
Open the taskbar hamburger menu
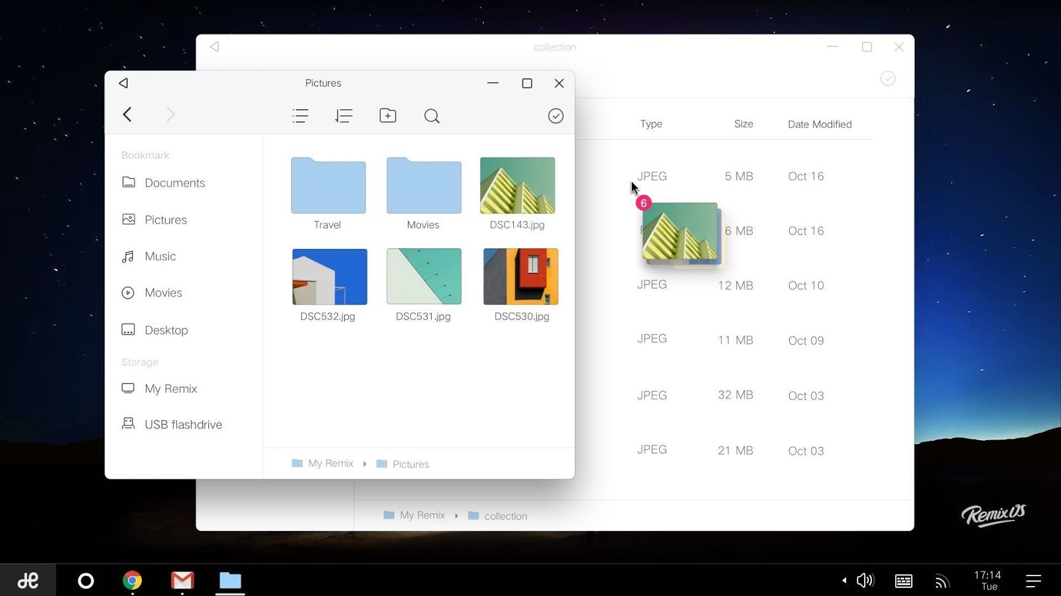(1034, 580)
